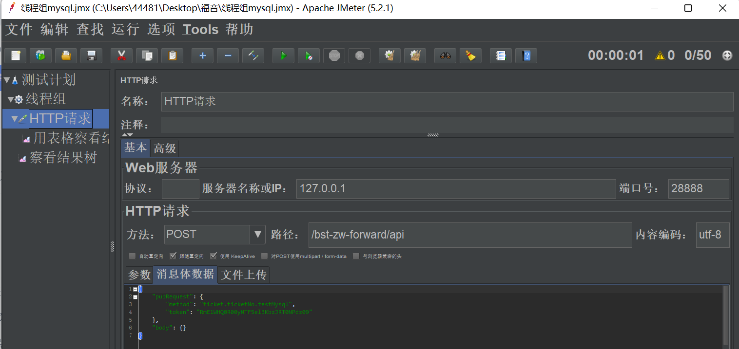Viewport: 739px width, 349px height.
Task: Open the 编辑 menu
Action: tap(55, 29)
